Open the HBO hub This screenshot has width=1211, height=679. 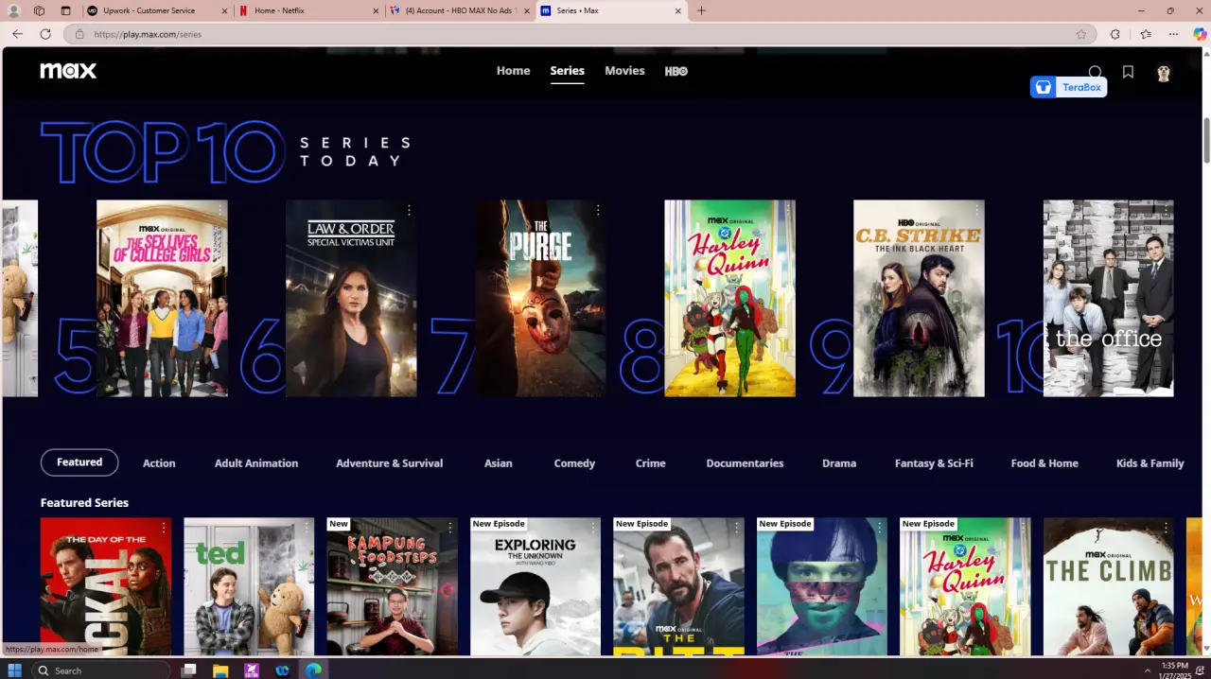[x=676, y=71]
